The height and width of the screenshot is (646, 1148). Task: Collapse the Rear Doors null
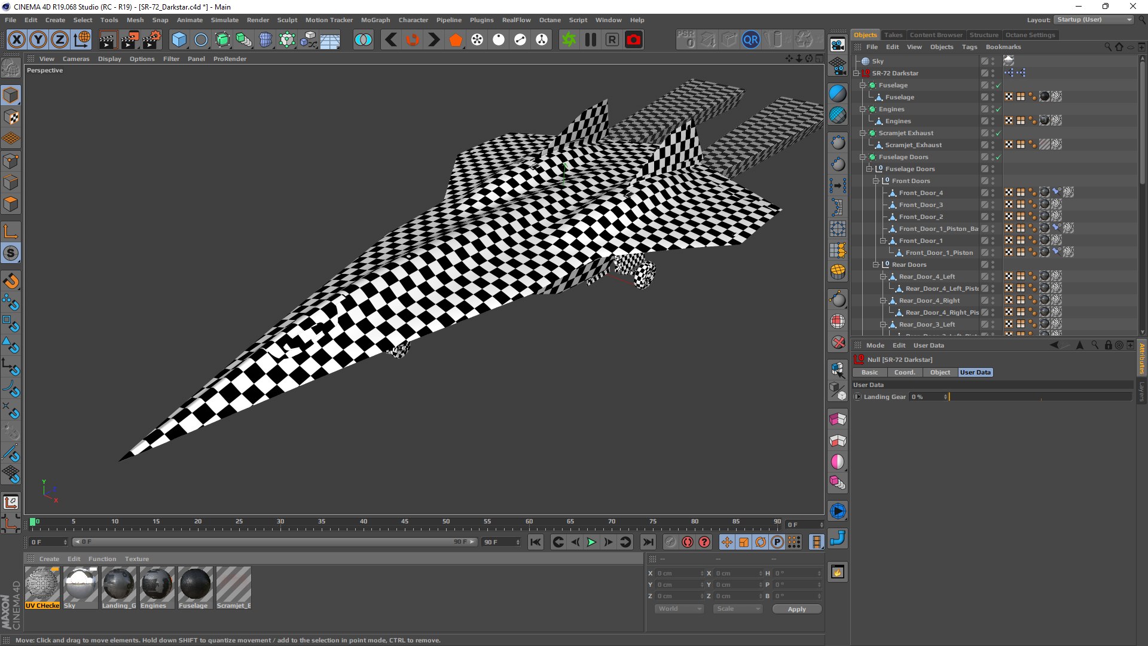click(x=875, y=264)
